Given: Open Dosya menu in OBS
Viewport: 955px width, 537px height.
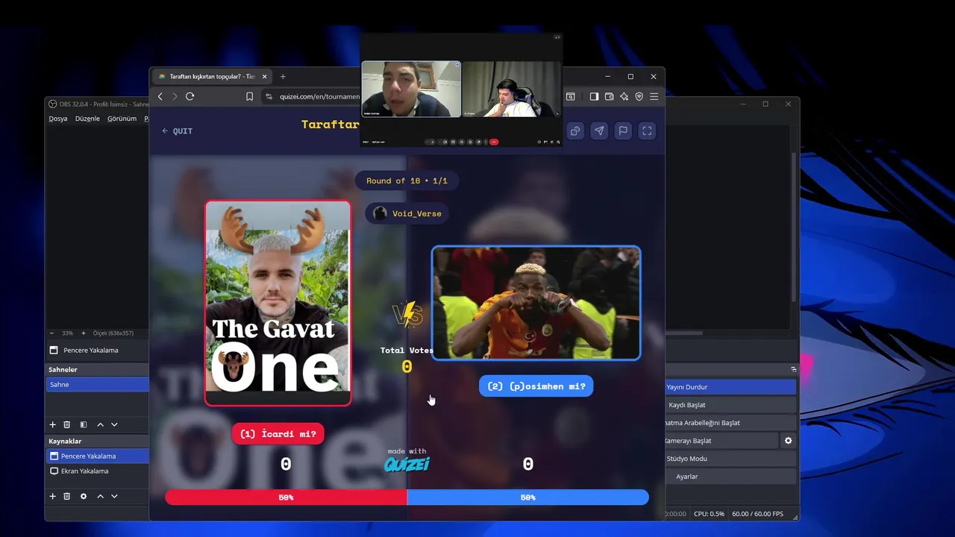Looking at the screenshot, I should point(58,119).
